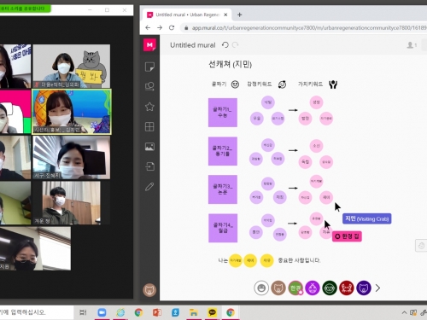427x320 pixels.
Task: Select the 겨울 정 Zoom participant video
Action: point(72,203)
